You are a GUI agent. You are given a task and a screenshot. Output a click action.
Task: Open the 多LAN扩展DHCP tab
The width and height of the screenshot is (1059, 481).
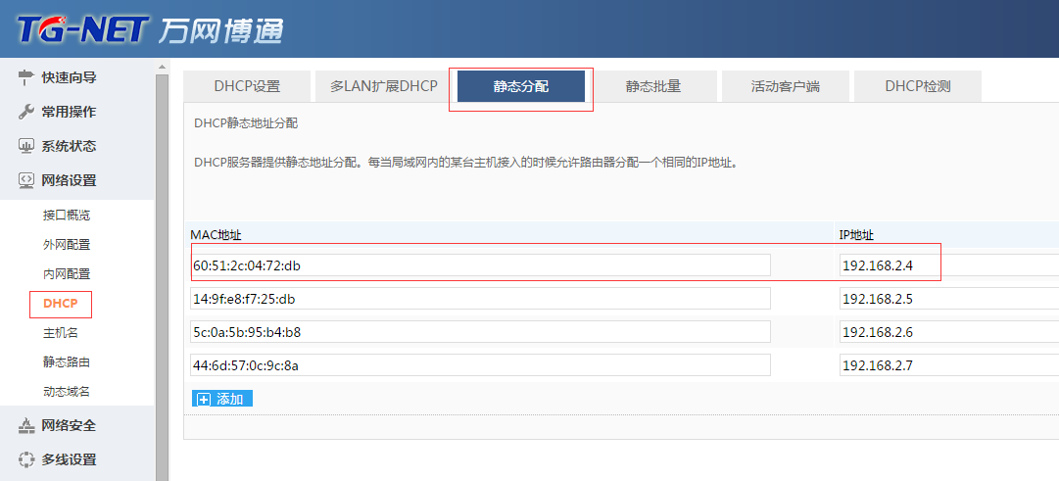(383, 86)
